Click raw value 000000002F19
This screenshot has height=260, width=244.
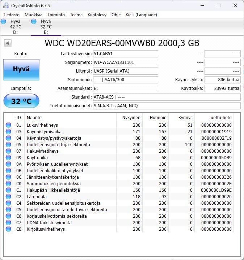[216, 138]
